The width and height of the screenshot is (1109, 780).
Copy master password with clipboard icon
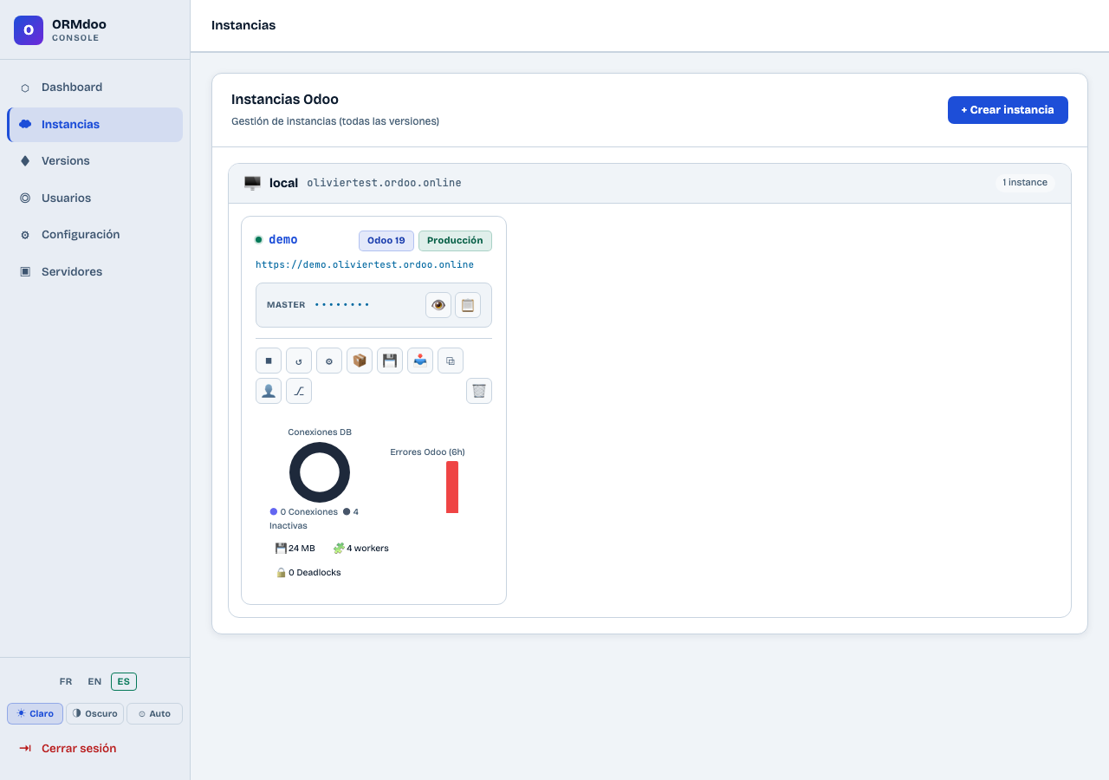(x=468, y=305)
